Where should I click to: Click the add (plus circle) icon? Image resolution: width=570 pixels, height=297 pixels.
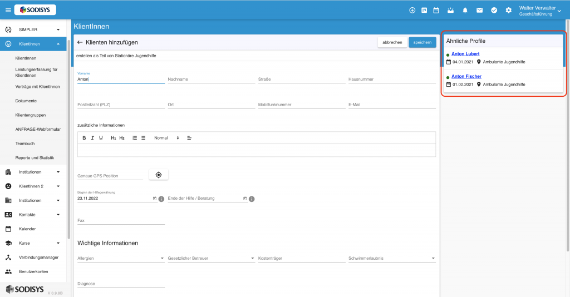[412, 11]
